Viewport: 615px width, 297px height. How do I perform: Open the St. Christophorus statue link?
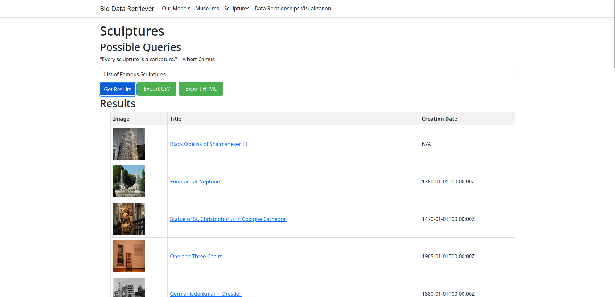tap(228, 219)
